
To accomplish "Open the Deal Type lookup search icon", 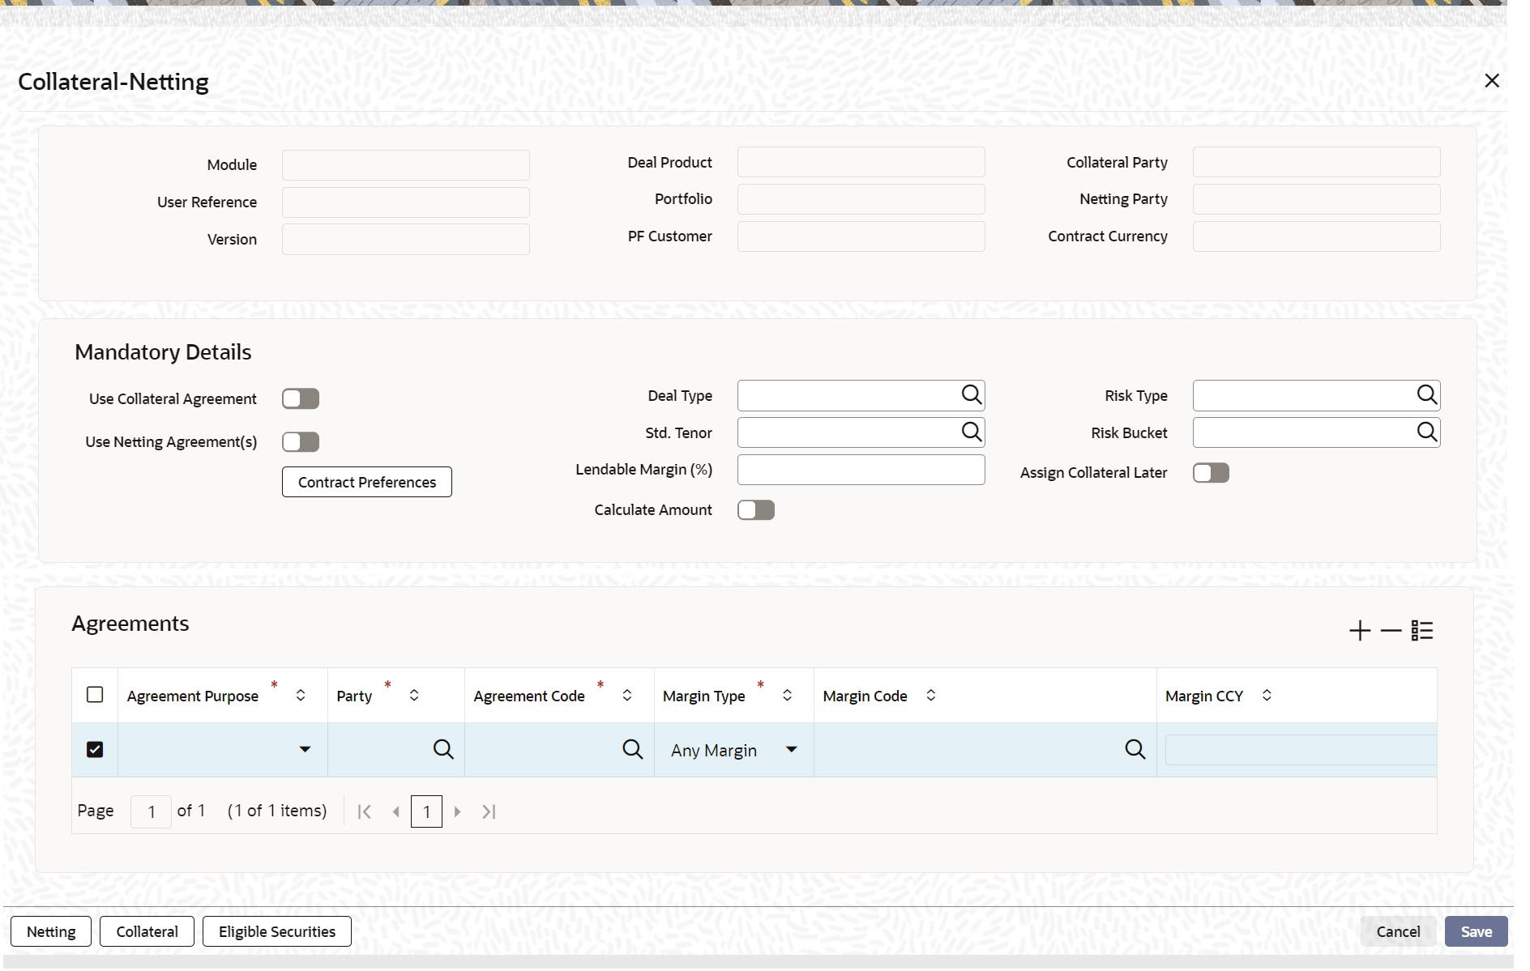I will tap(971, 395).
